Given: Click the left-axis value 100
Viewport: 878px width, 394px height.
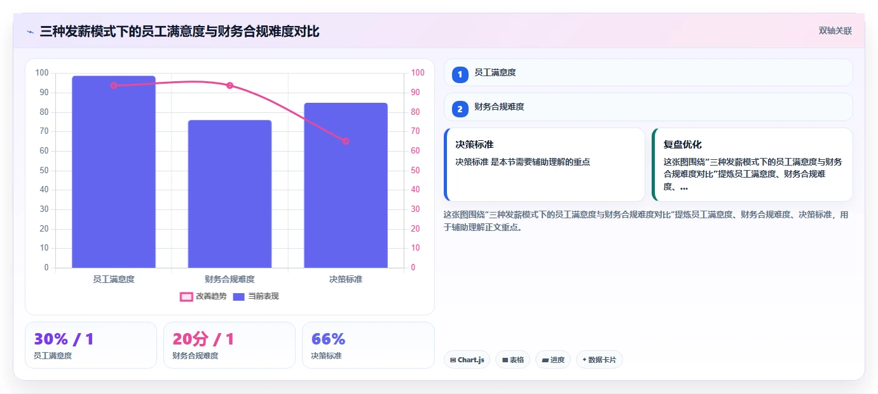Looking at the screenshot, I should click(42, 73).
